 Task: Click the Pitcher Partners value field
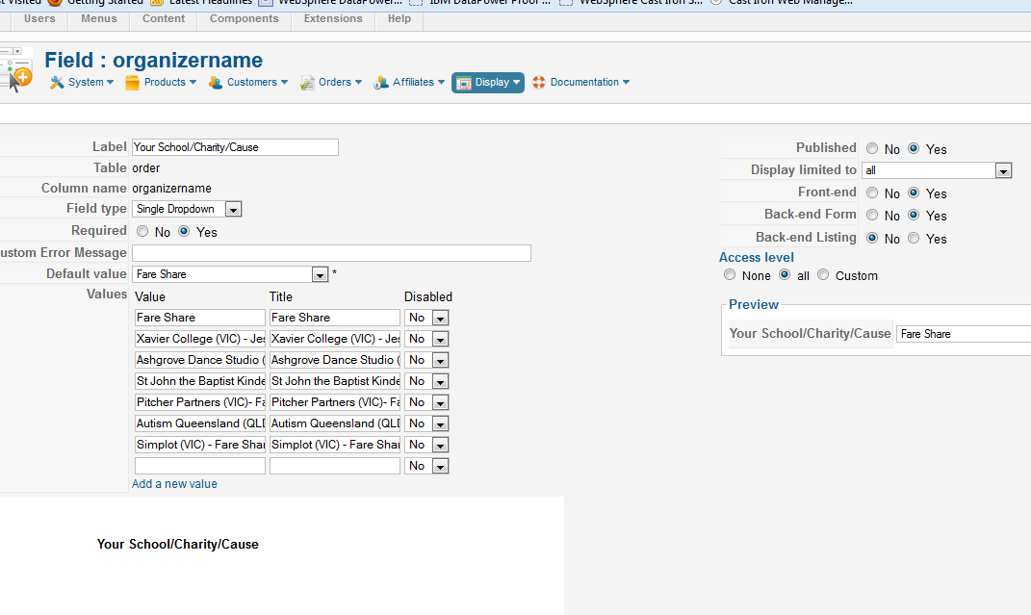(200, 402)
